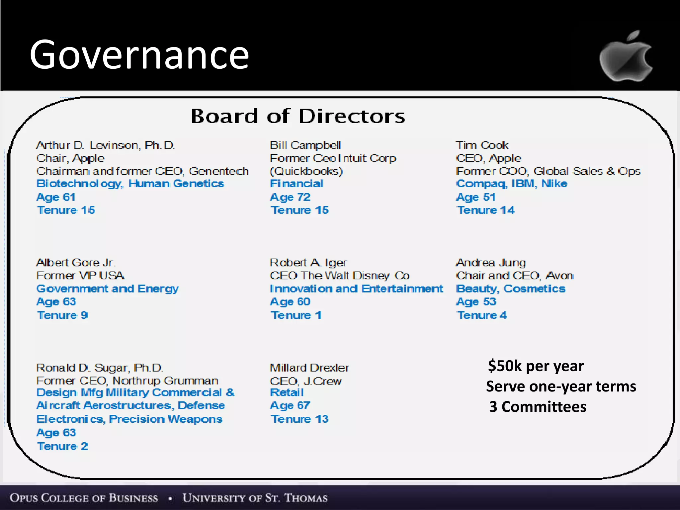Select Design Mfg Military Commercial & line

pos(135,393)
